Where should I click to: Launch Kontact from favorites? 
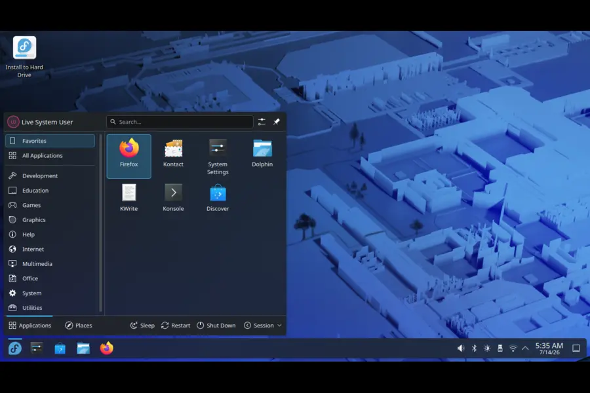173,153
